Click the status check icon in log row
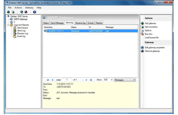 [x=45, y=31]
